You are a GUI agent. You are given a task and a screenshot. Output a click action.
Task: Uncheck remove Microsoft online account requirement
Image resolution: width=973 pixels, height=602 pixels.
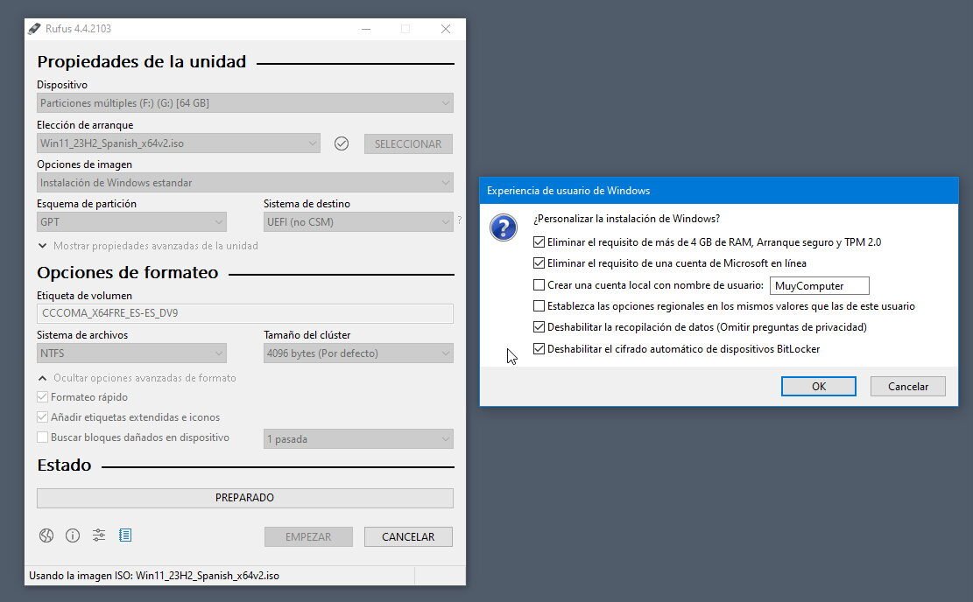coord(539,262)
